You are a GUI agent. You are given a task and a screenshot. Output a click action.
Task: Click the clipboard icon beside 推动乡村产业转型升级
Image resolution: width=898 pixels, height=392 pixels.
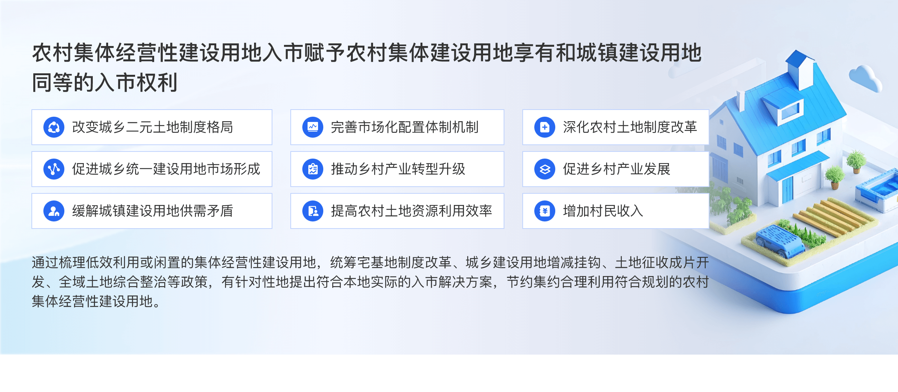pyautogui.click(x=313, y=169)
